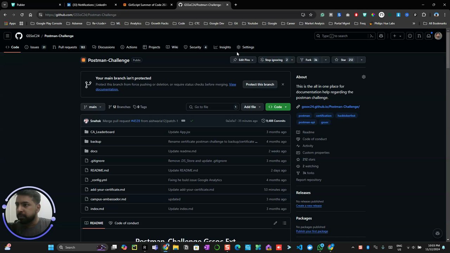Open the Chrome extensions puzzle icon
The width and height of the screenshot is (450, 253).
coord(424,15)
